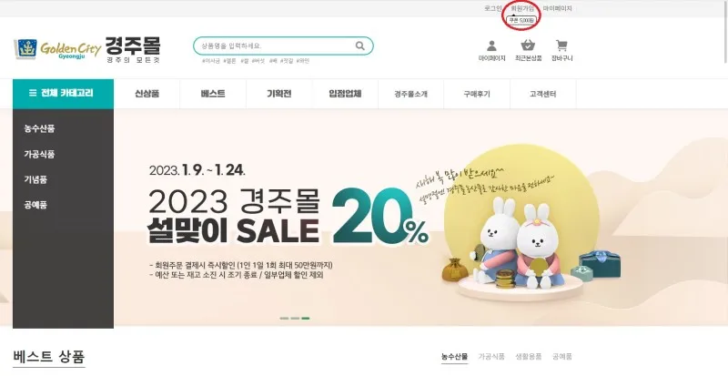The image size is (728, 376).
Task: Click 로그인 link at top
Action: [492, 8]
